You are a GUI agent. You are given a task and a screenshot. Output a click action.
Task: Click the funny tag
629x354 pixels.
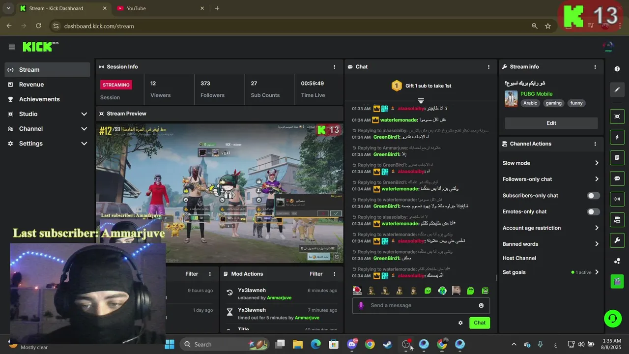click(576, 103)
